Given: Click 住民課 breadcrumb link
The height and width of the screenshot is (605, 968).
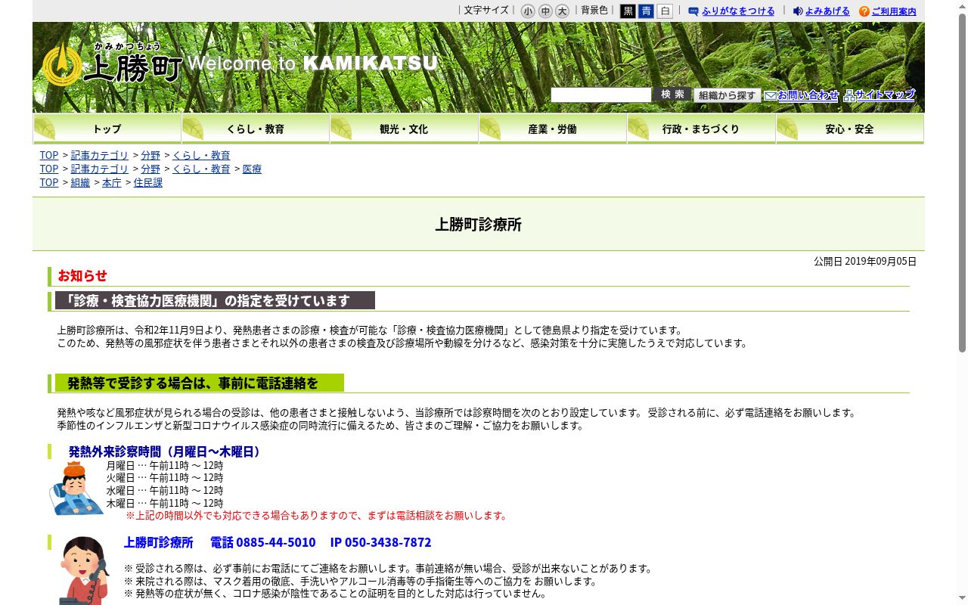Looking at the screenshot, I should coord(148,182).
